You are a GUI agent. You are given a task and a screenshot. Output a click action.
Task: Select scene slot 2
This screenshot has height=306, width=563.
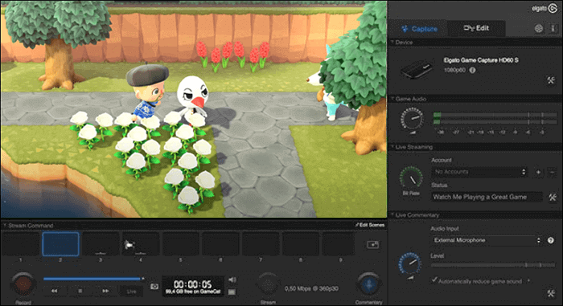click(60, 244)
